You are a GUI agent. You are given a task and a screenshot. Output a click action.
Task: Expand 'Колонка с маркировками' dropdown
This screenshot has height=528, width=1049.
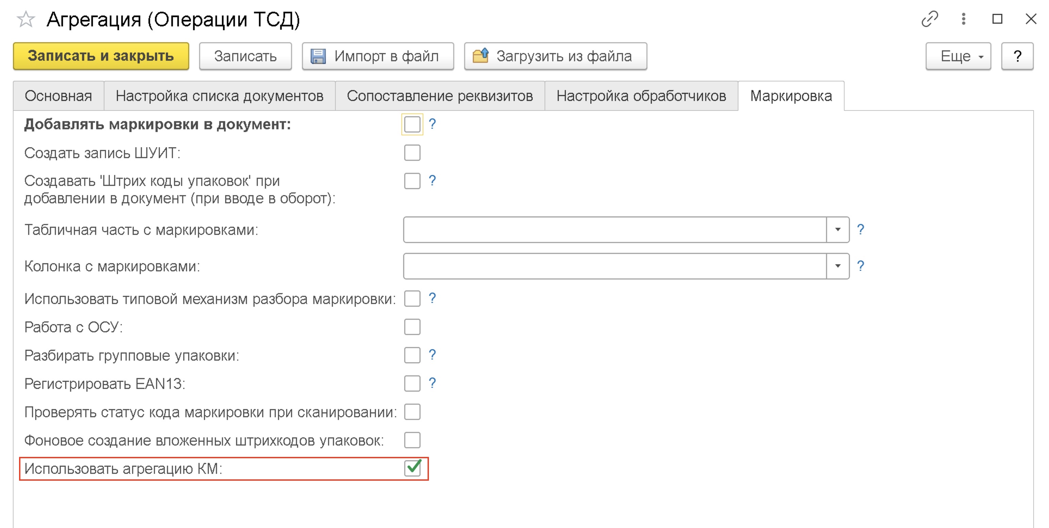click(838, 266)
